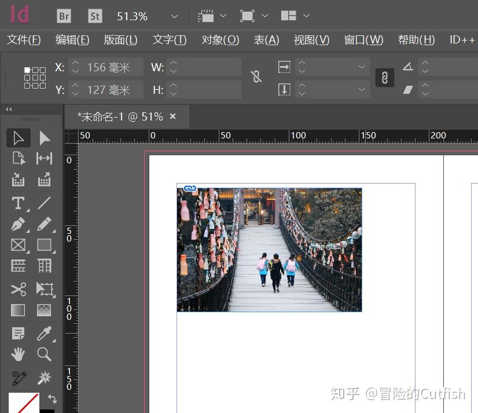
Task: Select the Zoom tool
Action: pos(45,354)
